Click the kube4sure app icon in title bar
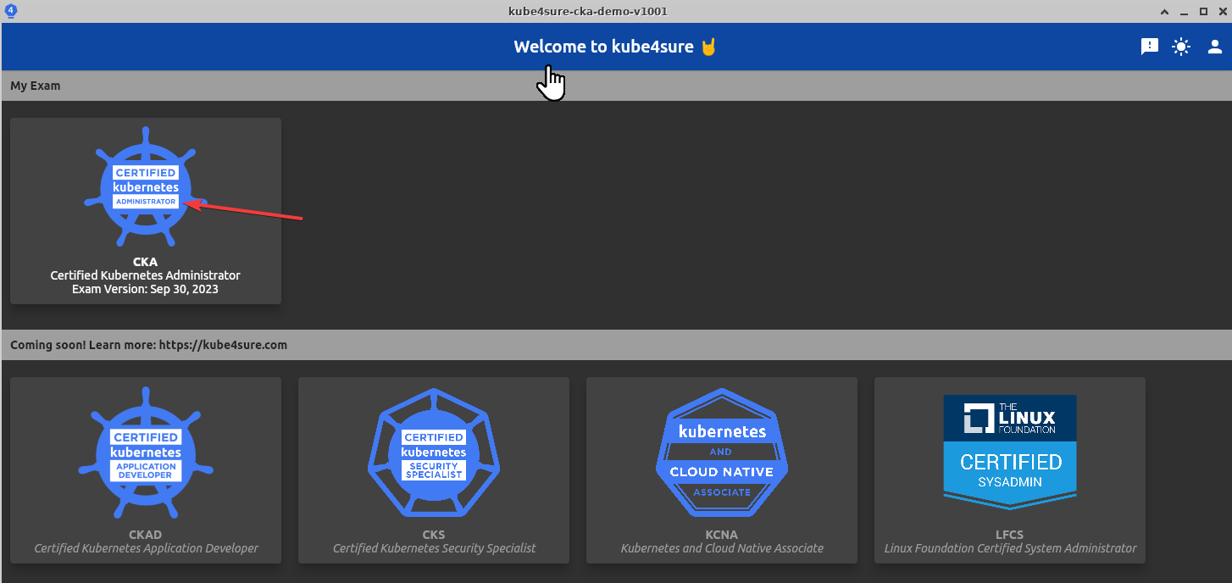1232x583 pixels. point(11,11)
